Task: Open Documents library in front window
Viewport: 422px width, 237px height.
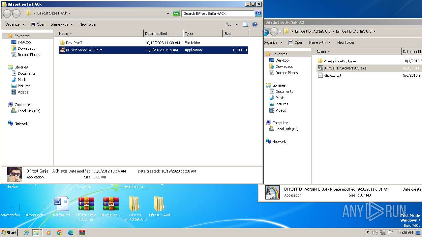Action: 26,73
